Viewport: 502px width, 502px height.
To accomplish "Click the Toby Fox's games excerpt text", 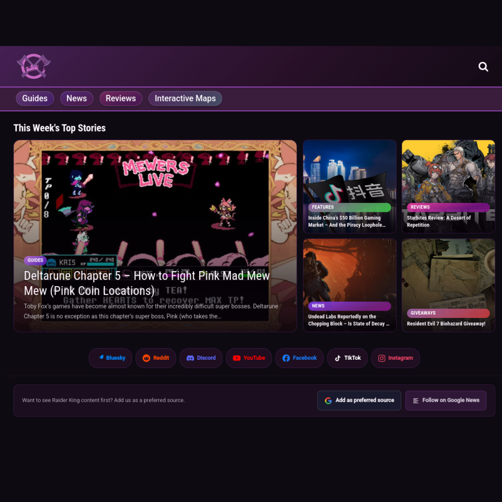I will click(x=151, y=311).
